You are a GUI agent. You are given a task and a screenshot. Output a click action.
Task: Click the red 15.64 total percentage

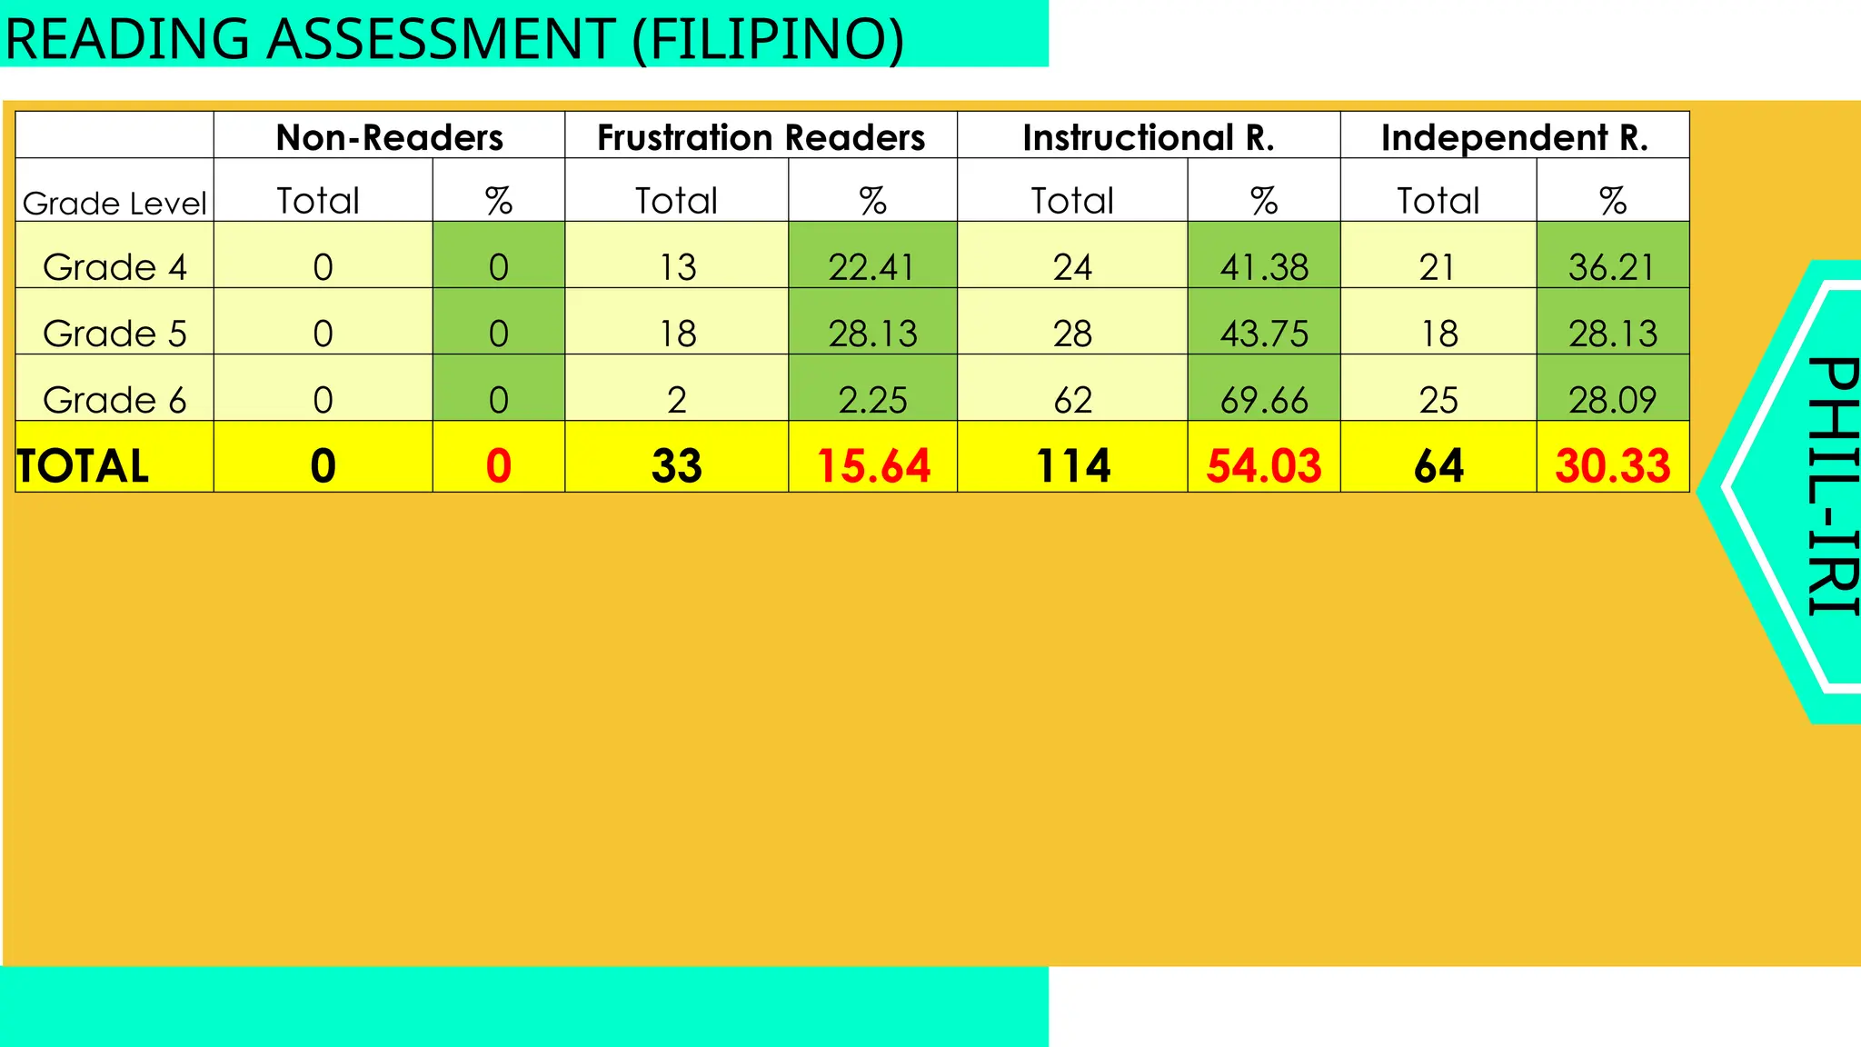coord(872,465)
